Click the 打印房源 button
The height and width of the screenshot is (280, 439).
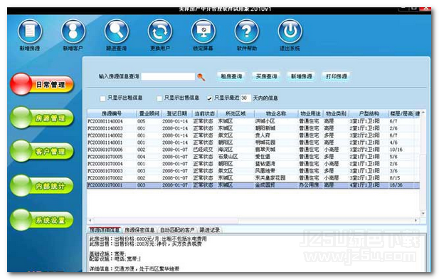pyautogui.click(x=337, y=76)
